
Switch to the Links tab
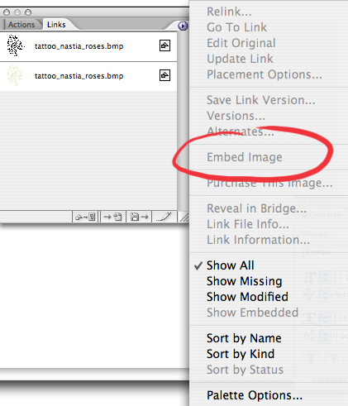(x=56, y=25)
